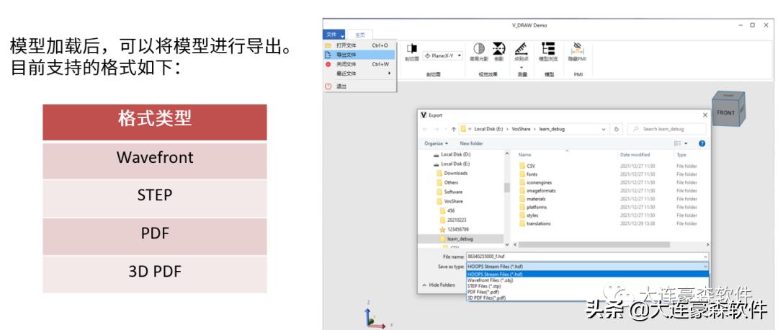Choose 导出文件 from the file menu
Viewport: 778px width, 330px height.
tap(360, 55)
